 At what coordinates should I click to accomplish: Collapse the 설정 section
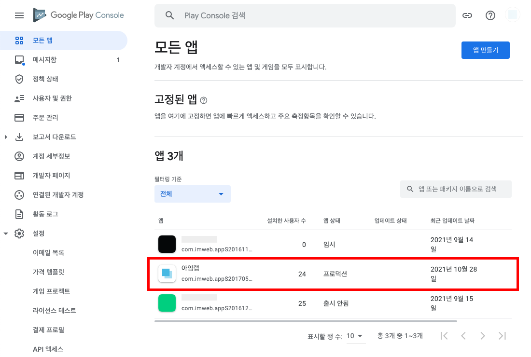[x=6, y=233]
